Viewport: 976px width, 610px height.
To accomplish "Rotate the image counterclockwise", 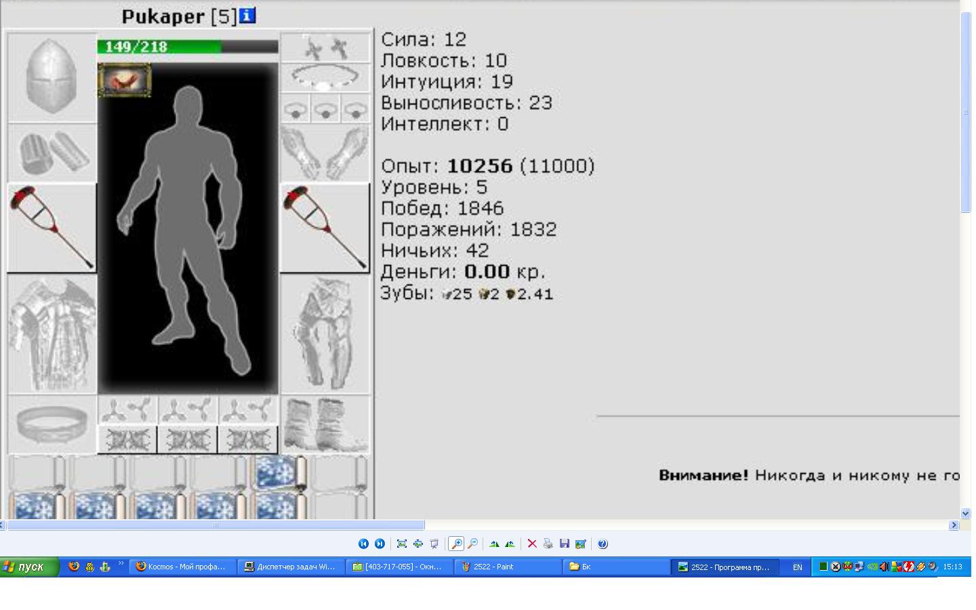I will tap(510, 544).
